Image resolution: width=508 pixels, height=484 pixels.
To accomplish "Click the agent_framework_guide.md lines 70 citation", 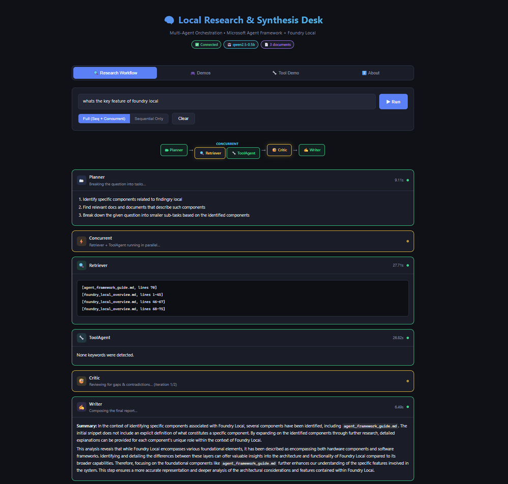I will pyautogui.click(x=119, y=287).
